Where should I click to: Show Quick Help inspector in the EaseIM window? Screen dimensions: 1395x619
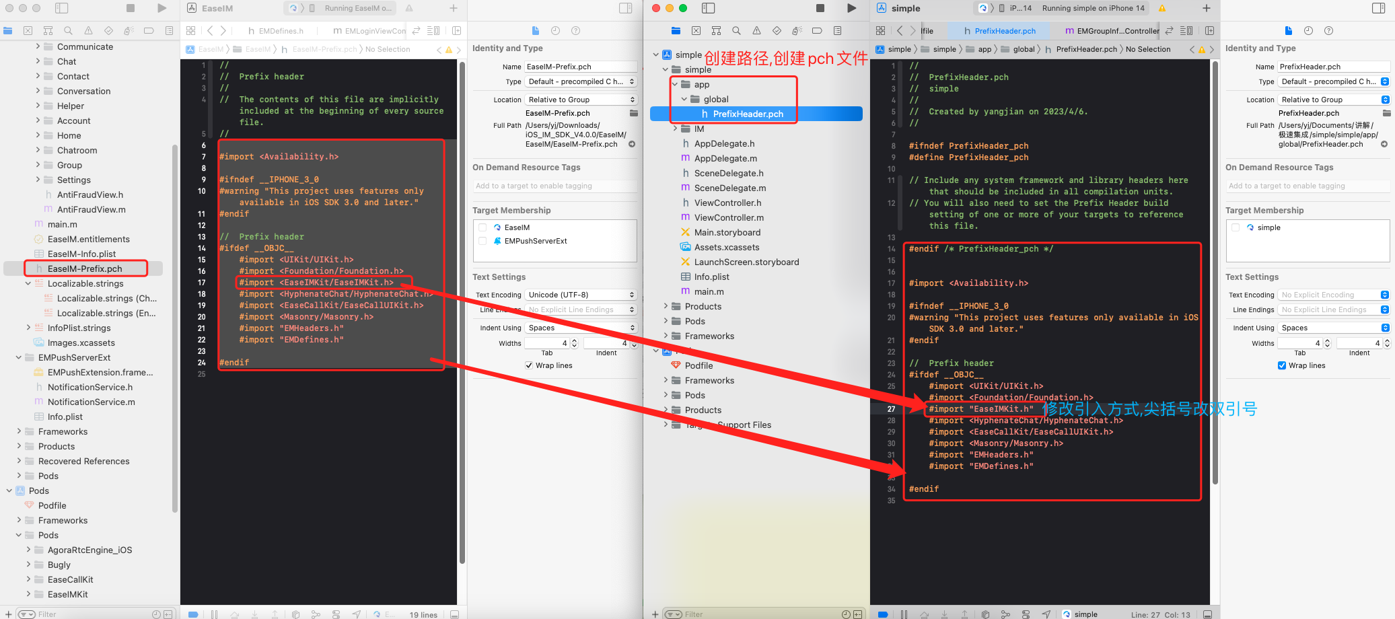(x=575, y=30)
